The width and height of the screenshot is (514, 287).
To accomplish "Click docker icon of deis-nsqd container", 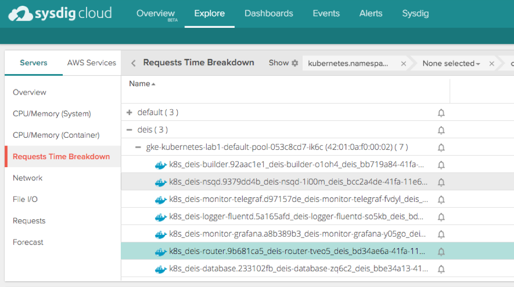I will click(161, 182).
